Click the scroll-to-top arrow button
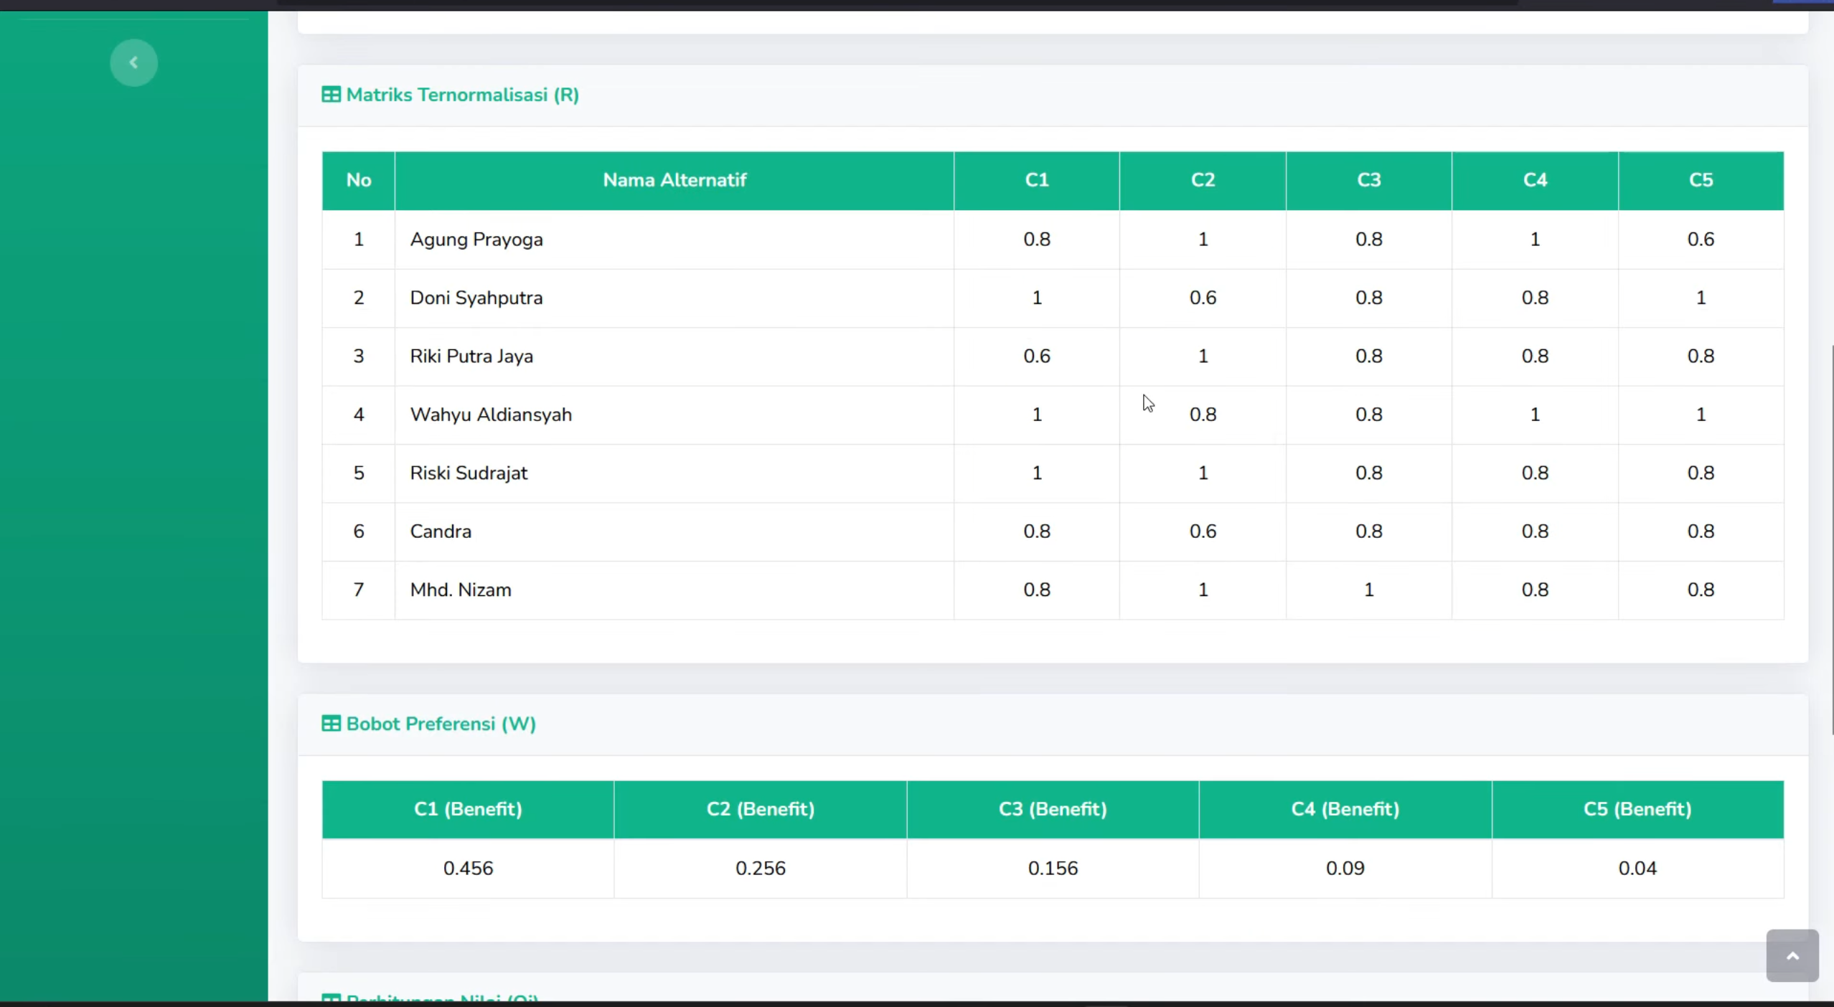 tap(1792, 955)
